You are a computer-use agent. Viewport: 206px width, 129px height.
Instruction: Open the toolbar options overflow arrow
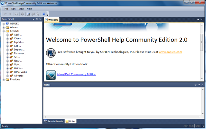tap(48, 15)
